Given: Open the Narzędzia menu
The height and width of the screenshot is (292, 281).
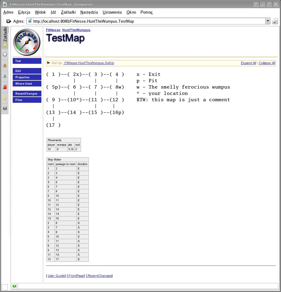Looking at the screenshot, I should coord(89,12).
